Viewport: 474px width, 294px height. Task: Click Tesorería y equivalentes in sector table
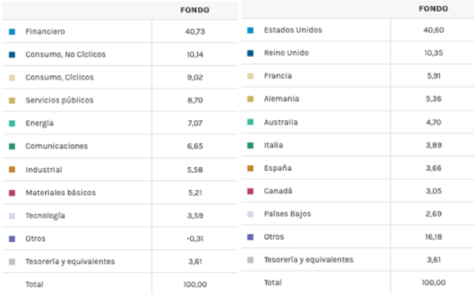(70, 261)
